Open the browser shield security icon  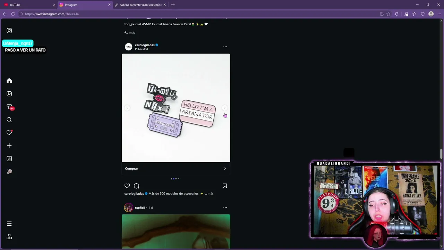(423, 14)
